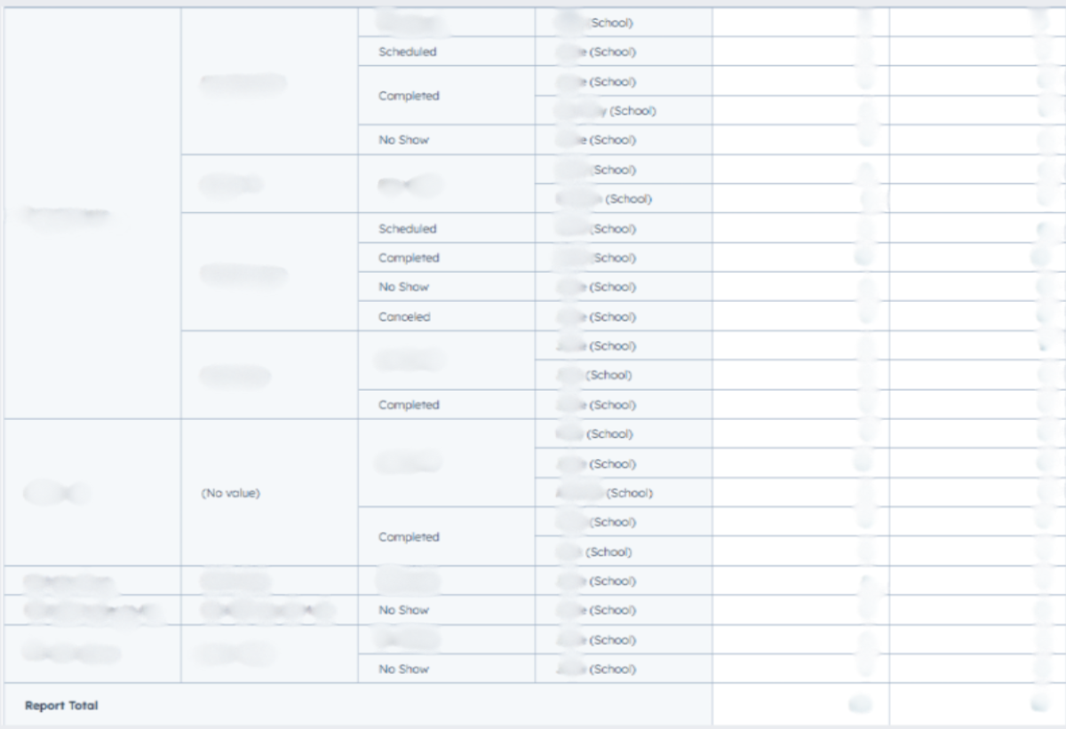Click the first Scheduled cell in the table

click(x=407, y=52)
